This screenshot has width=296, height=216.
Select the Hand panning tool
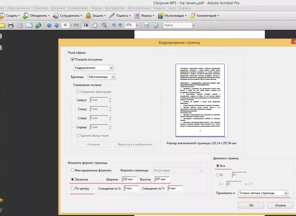click(95, 25)
